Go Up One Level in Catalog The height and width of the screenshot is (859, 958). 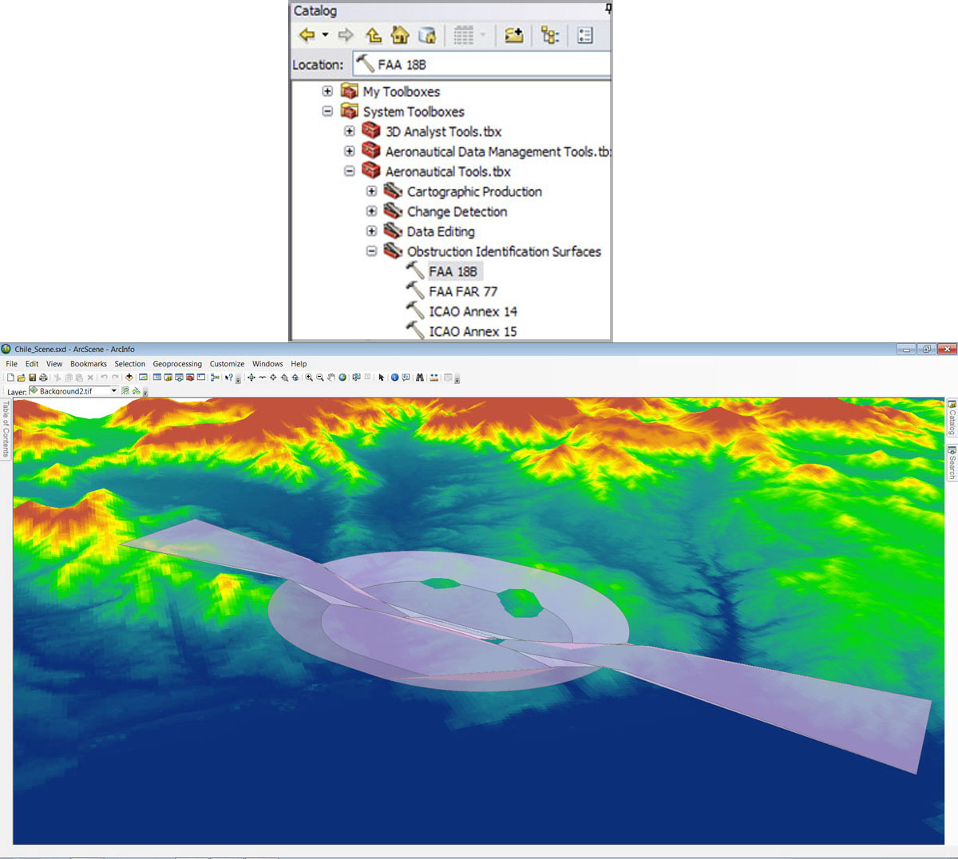374,34
